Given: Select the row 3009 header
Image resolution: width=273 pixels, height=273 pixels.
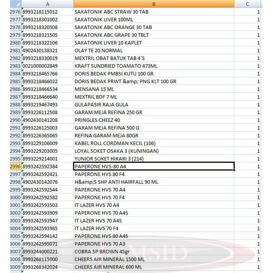Looking at the screenshot, I should point(15,267).
